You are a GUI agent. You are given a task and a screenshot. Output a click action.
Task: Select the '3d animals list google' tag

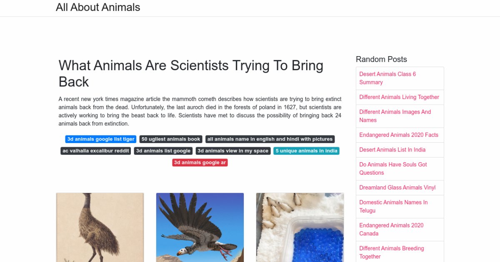pyautogui.click(x=163, y=151)
